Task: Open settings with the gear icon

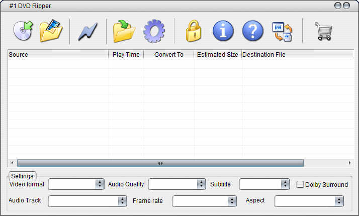Action: (154, 31)
